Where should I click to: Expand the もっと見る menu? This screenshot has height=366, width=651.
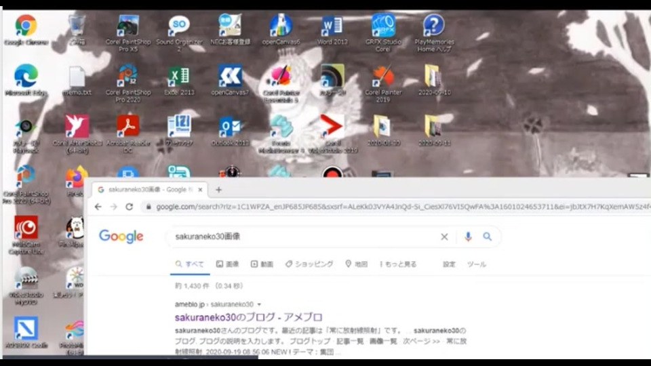coord(398,264)
